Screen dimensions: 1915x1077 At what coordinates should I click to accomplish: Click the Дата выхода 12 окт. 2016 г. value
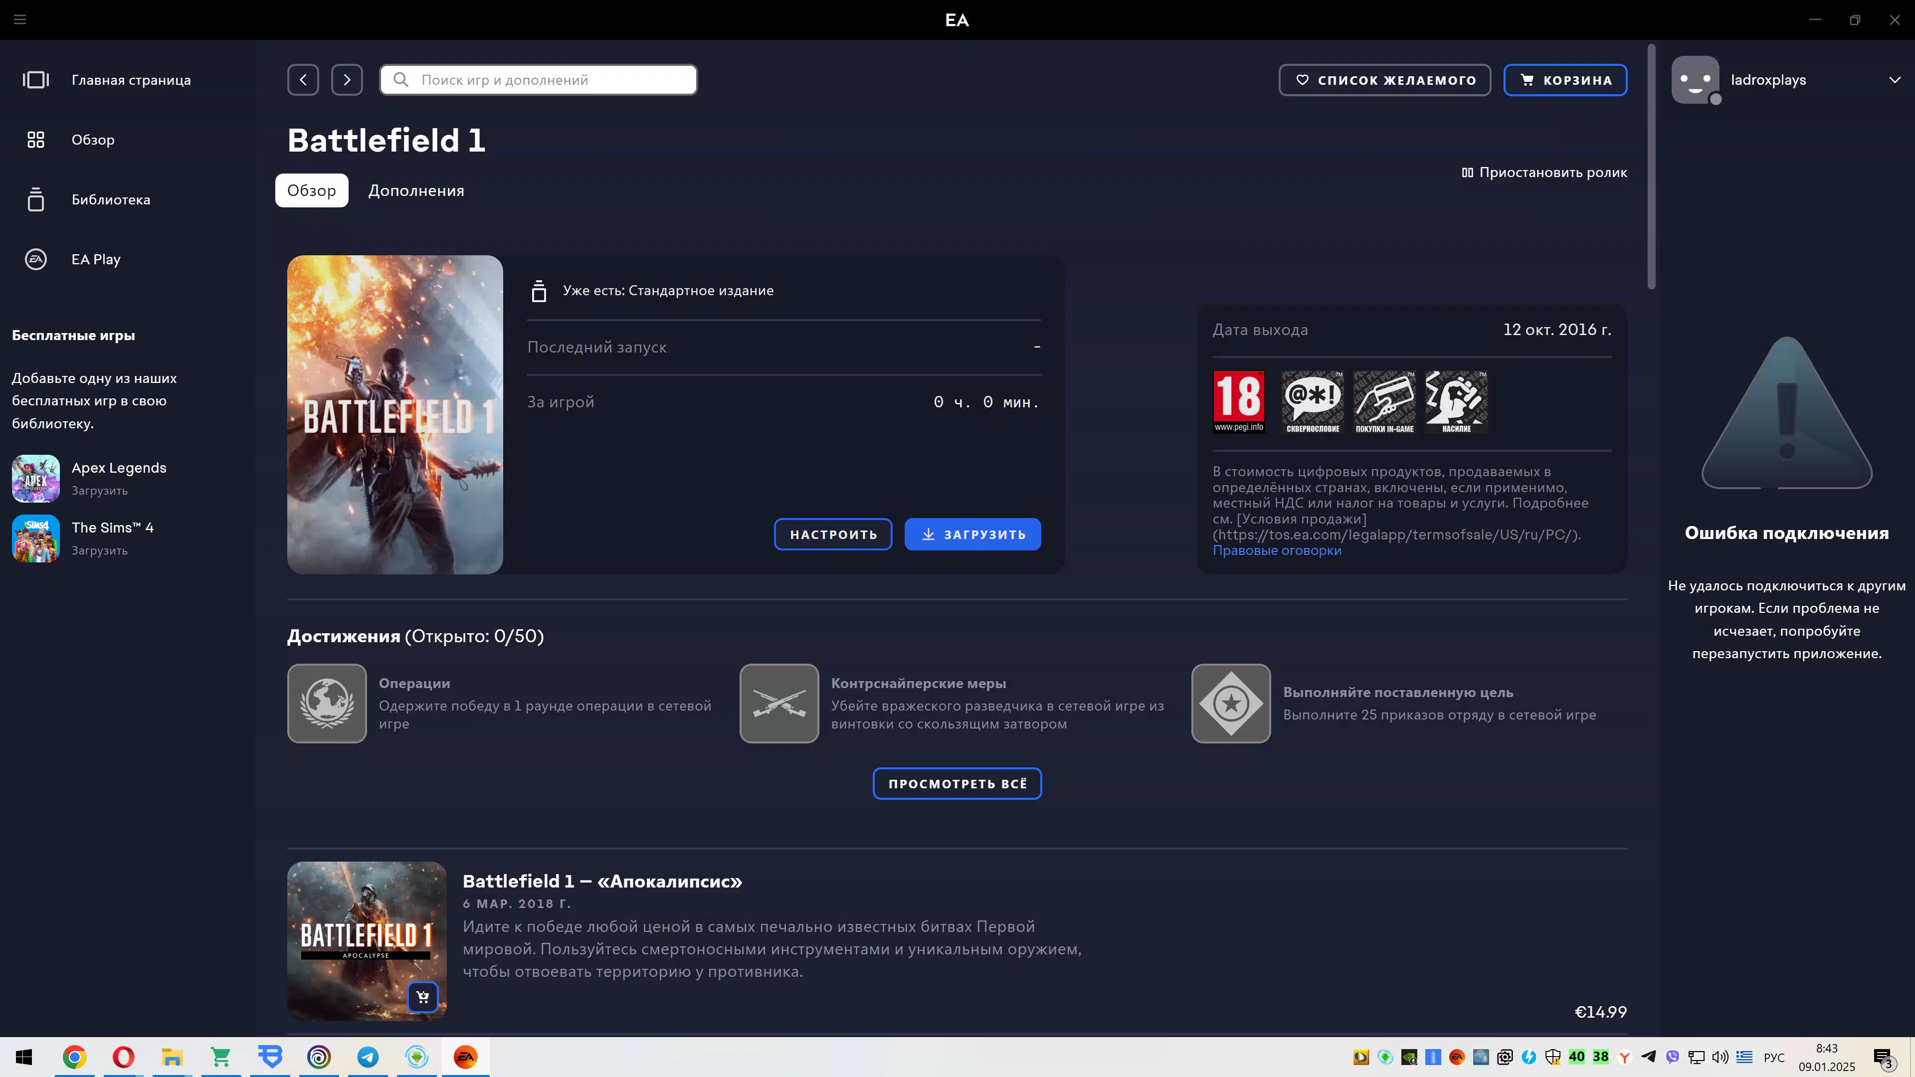1556,329
